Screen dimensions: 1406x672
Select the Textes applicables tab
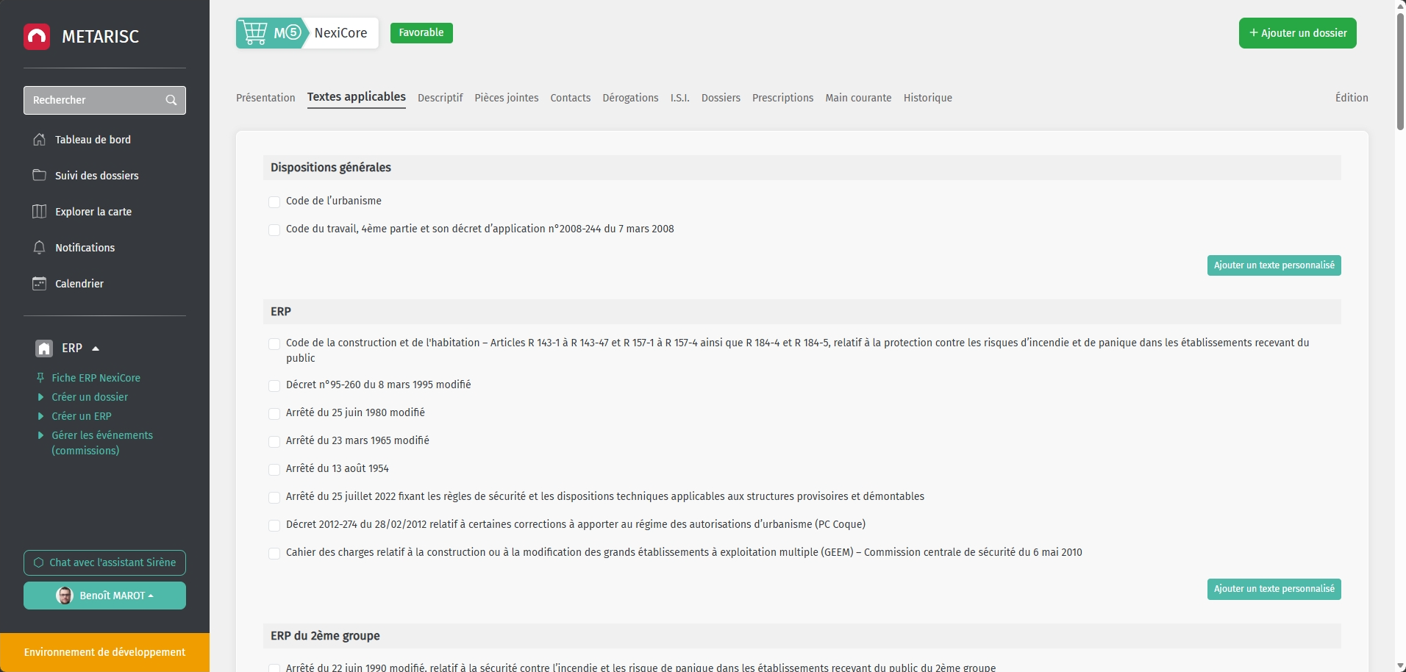[357, 97]
